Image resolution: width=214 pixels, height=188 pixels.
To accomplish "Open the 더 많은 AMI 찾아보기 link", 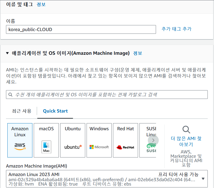I will pos(186,141).
